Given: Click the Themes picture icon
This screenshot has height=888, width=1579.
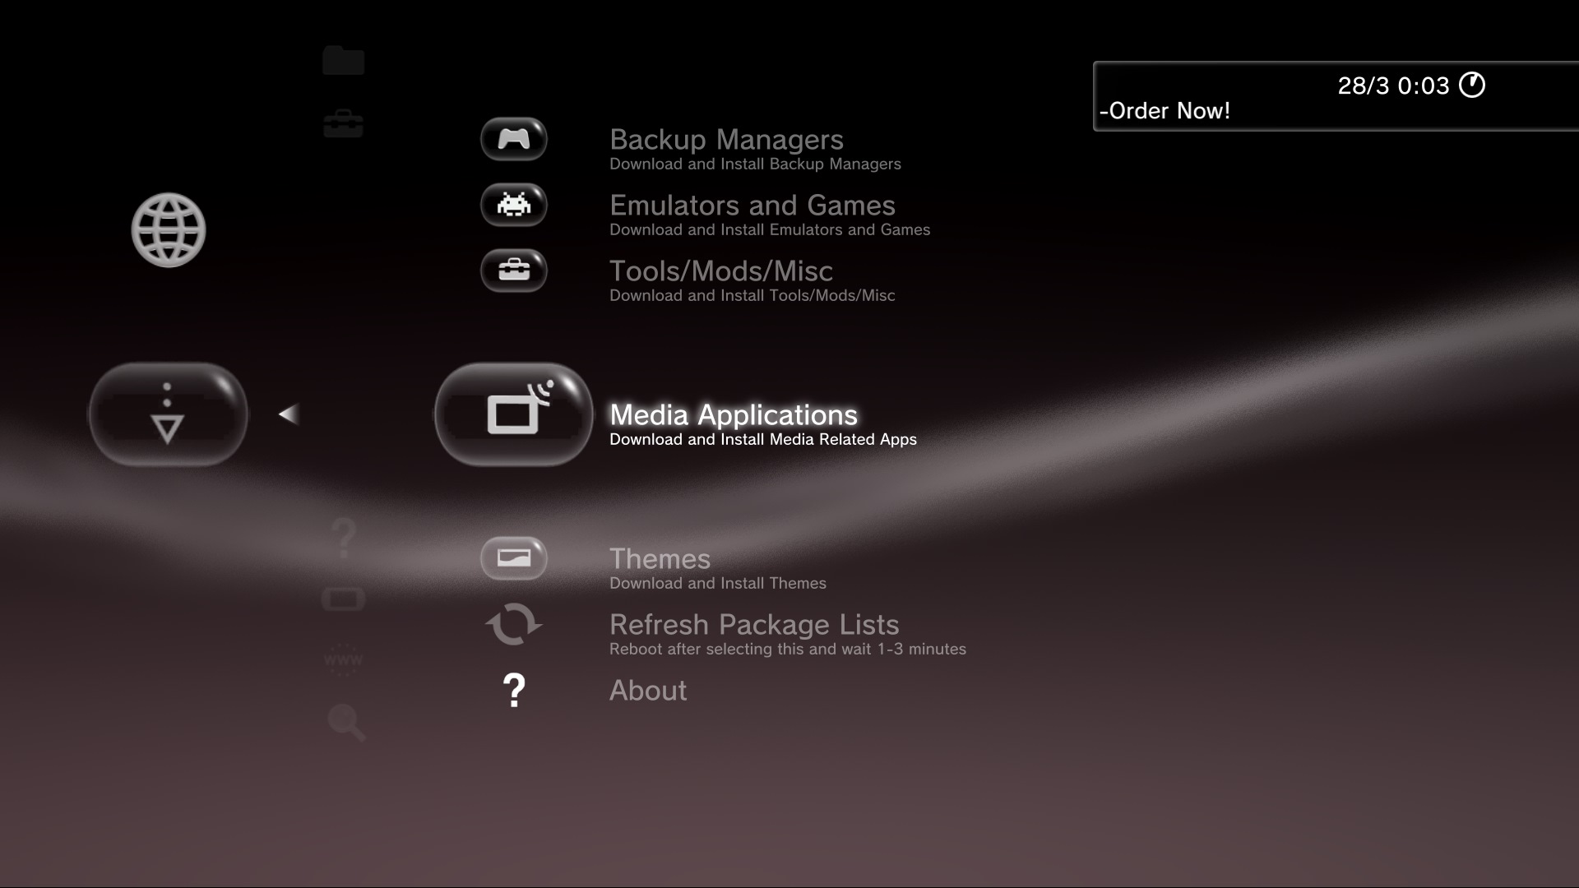Looking at the screenshot, I should click(x=512, y=557).
